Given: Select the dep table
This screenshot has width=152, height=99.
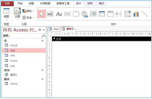Looking at the screenshot, I should click(24, 50).
